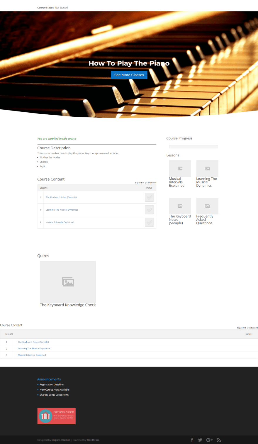Click the See More Classes button
The width and height of the screenshot is (258, 444).
129,75
